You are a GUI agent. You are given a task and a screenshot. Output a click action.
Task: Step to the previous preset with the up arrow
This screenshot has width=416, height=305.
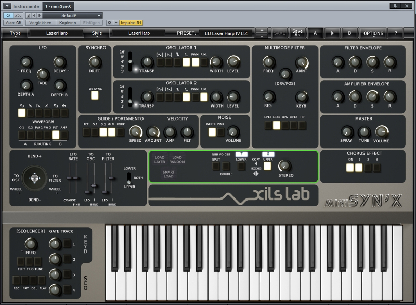[262, 30]
